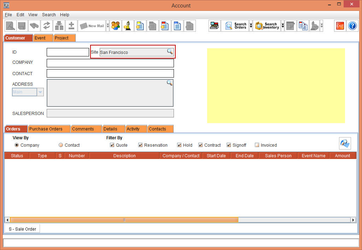The image size is (362, 250).
Task: Select the Search Orders toolbar icon
Action: point(235,25)
